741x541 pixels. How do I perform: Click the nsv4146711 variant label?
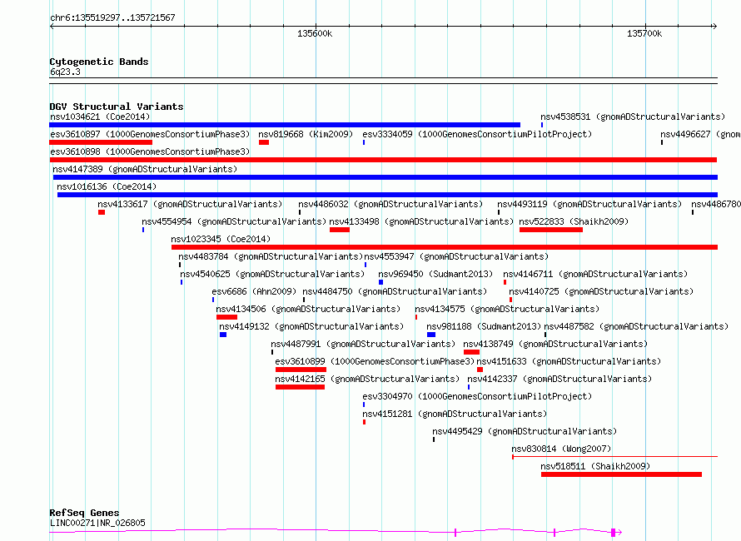tap(595, 274)
